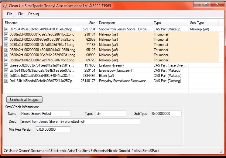Select size value 68909
Image resolution: width=226 pixels, height=158 pixels.
(91, 55)
